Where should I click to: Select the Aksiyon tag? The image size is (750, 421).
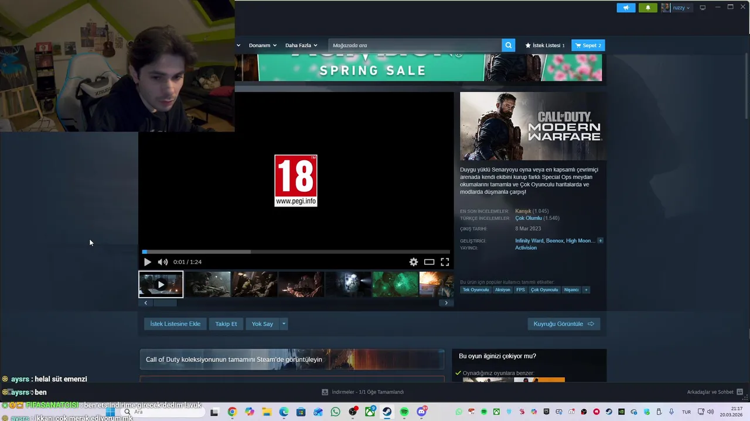click(502, 289)
